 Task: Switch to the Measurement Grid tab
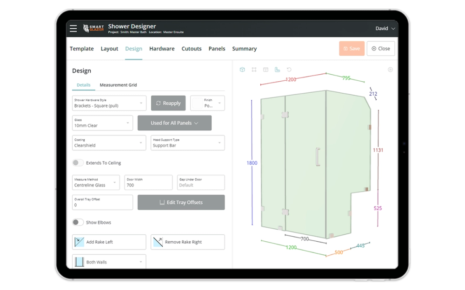(x=118, y=85)
